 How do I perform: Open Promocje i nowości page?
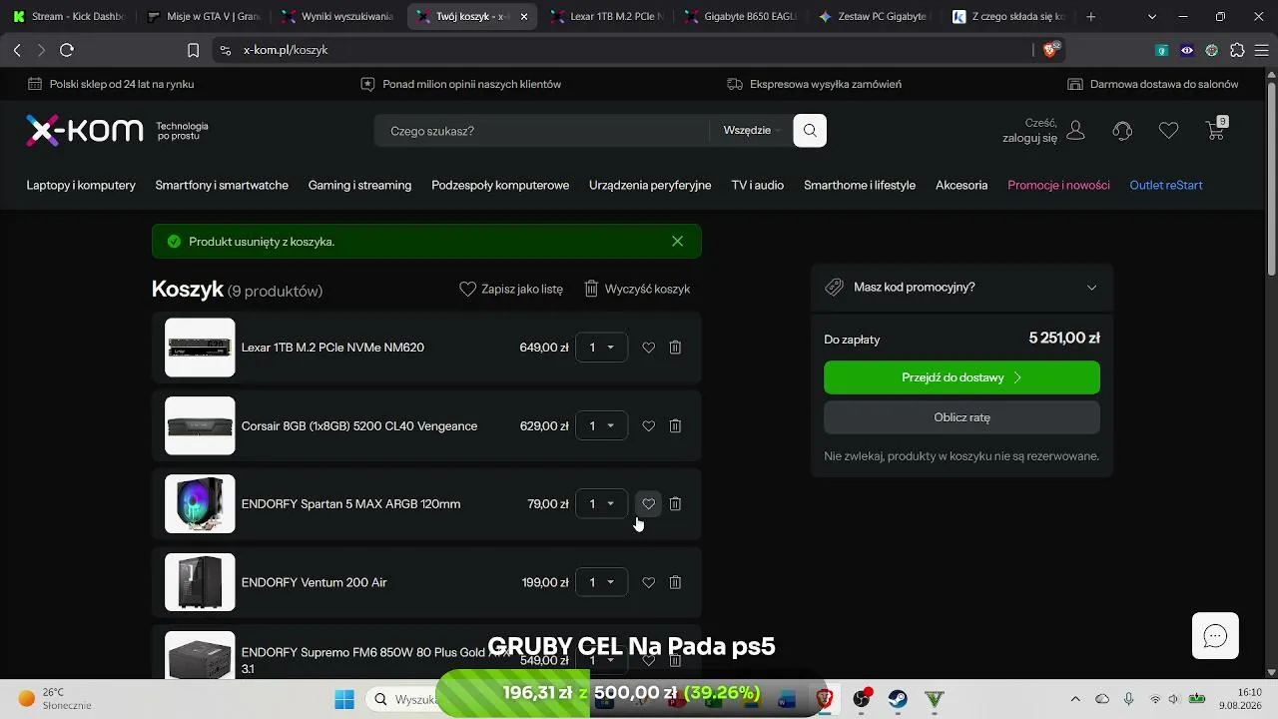[x=1058, y=185]
